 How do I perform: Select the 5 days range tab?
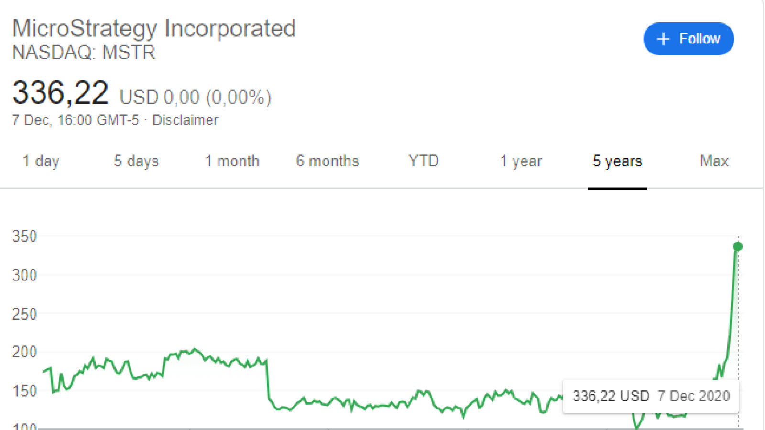coord(136,161)
